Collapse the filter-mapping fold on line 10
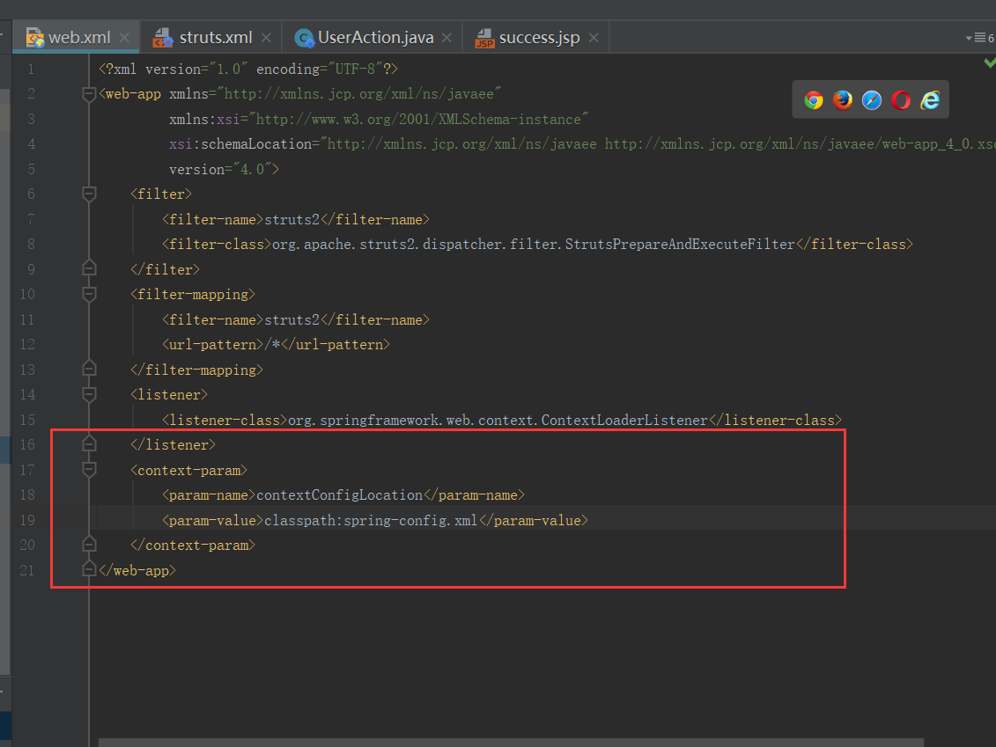 click(x=89, y=295)
